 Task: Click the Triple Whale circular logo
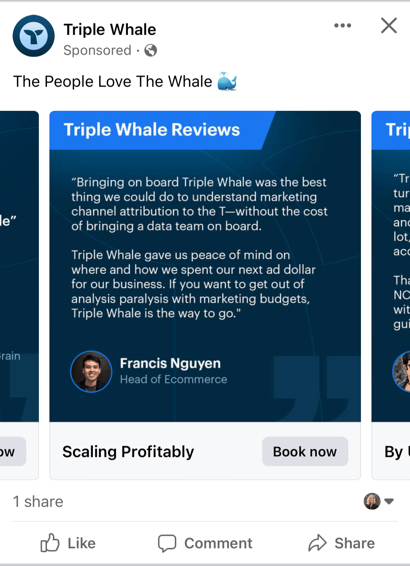[33, 35]
